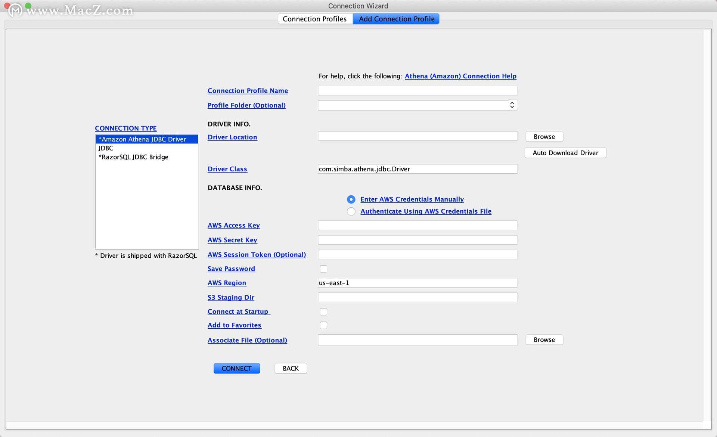Select RazorSQL JDBC Bridge connection type
Screen dimensions: 717x437
(x=133, y=157)
